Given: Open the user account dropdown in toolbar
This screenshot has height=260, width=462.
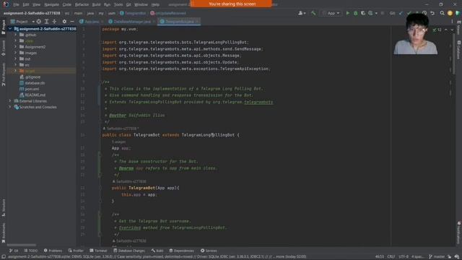Looking at the screenshot, I should 302,13.
